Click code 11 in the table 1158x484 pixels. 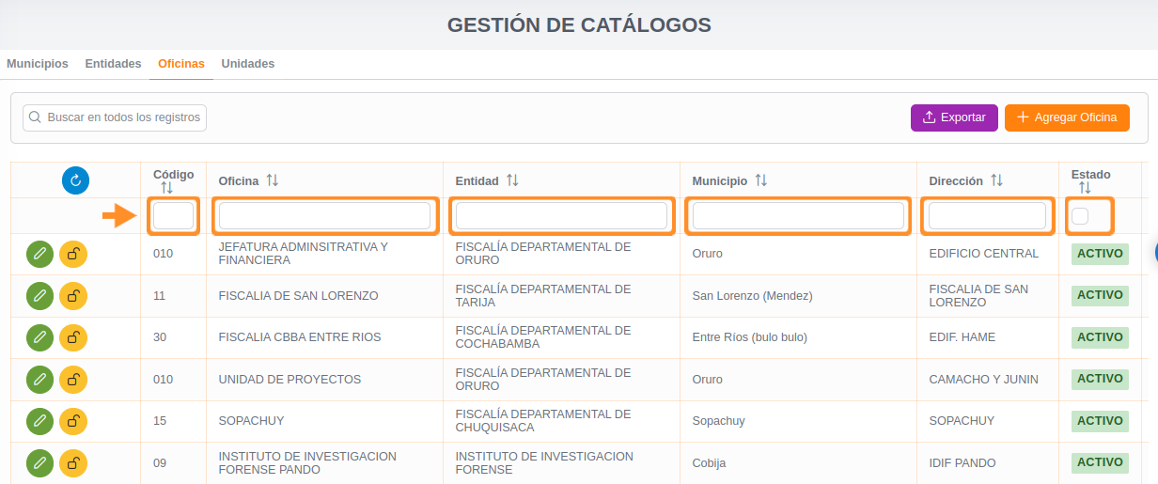159,296
